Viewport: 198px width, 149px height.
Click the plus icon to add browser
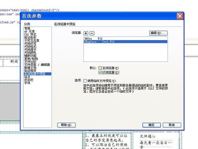pyautogui.click(x=86, y=33)
